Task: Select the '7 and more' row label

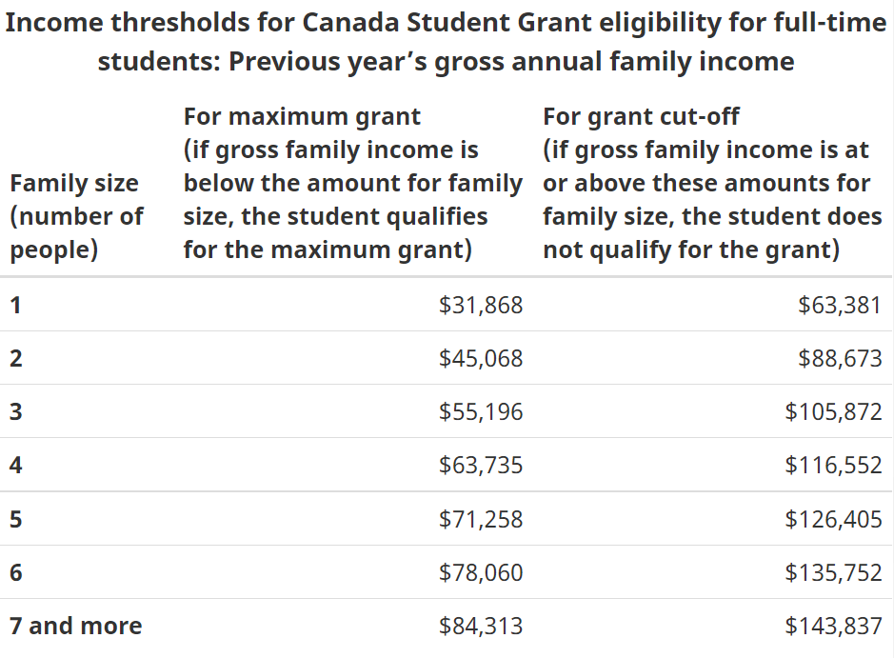Action: [76, 627]
